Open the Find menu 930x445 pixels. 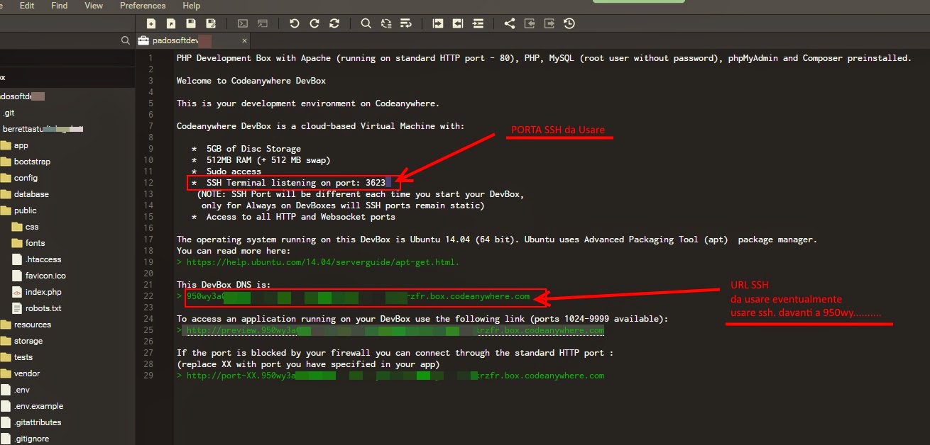pyautogui.click(x=60, y=5)
